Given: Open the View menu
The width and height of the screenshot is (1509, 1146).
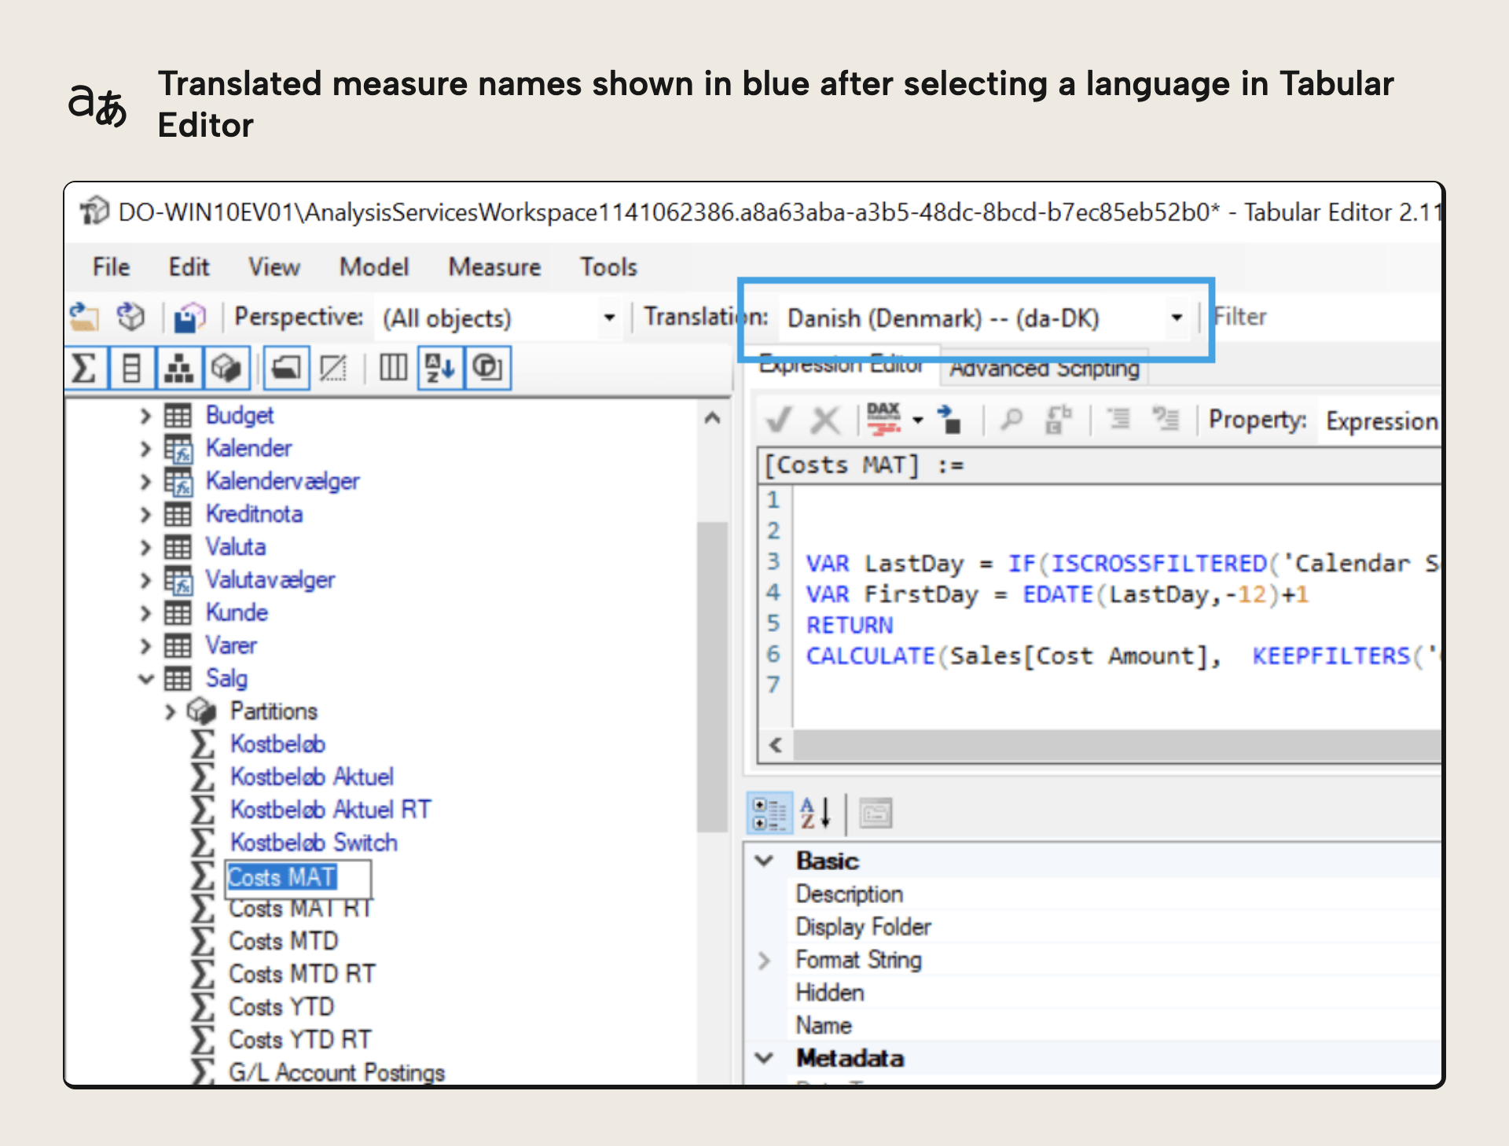Looking at the screenshot, I should pyautogui.click(x=274, y=267).
